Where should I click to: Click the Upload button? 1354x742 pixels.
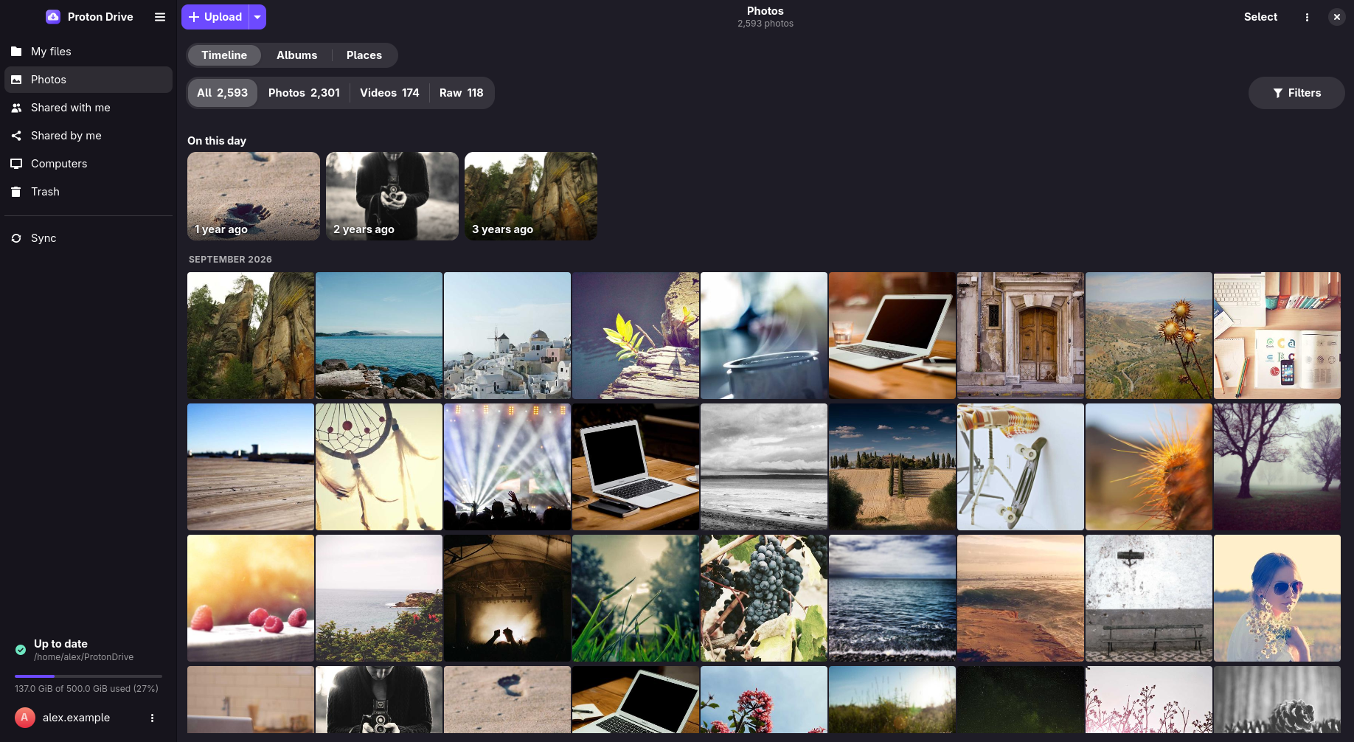pos(215,17)
